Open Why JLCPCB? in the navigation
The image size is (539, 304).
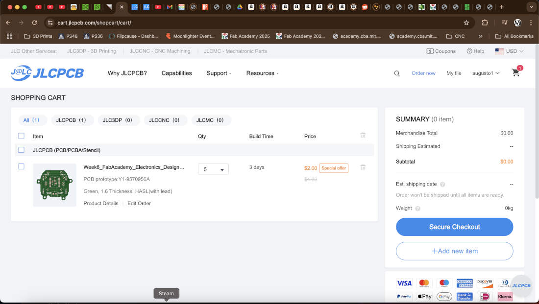tap(127, 73)
